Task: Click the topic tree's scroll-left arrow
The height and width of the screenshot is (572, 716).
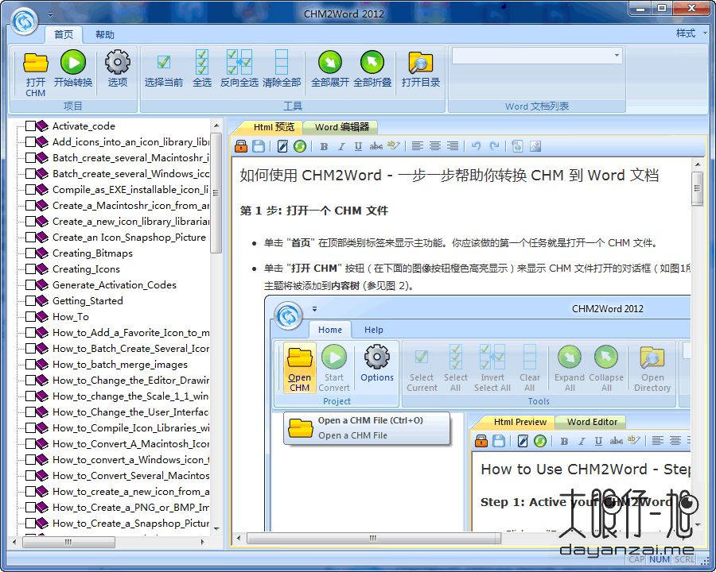Action: pos(14,542)
